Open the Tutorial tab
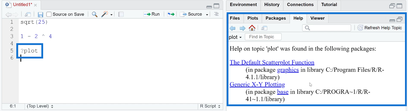 coord(329,5)
